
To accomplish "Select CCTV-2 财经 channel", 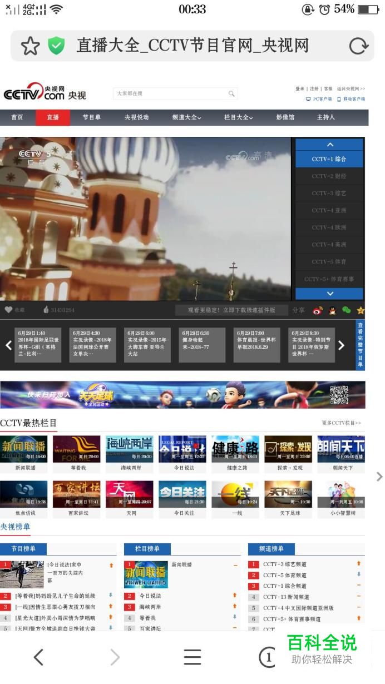I will coord(329,176).
